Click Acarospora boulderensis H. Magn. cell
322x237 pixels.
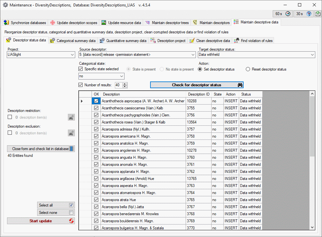(x=143, y=221)
